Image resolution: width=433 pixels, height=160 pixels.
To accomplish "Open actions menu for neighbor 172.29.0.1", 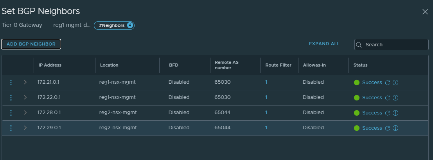I will tap(11, 128).
